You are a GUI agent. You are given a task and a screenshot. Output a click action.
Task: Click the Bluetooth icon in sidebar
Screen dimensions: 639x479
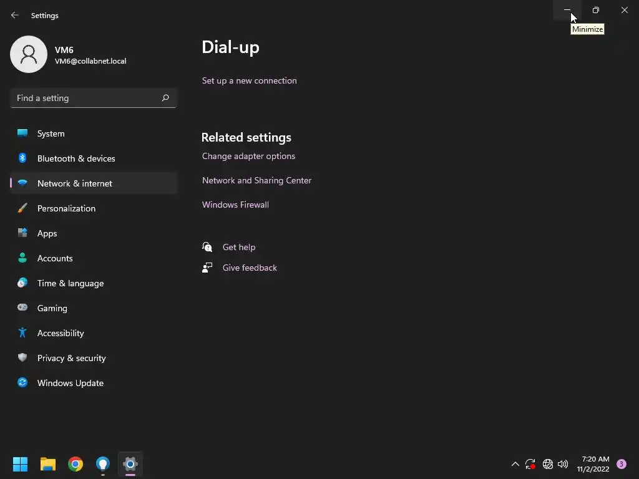click(x=22, y=158)
